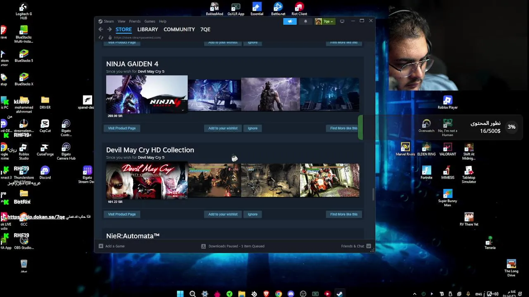529x297 pixels.
Task: Add Devil May Cry HD Collection to wishlist
Action: (223, 214)
